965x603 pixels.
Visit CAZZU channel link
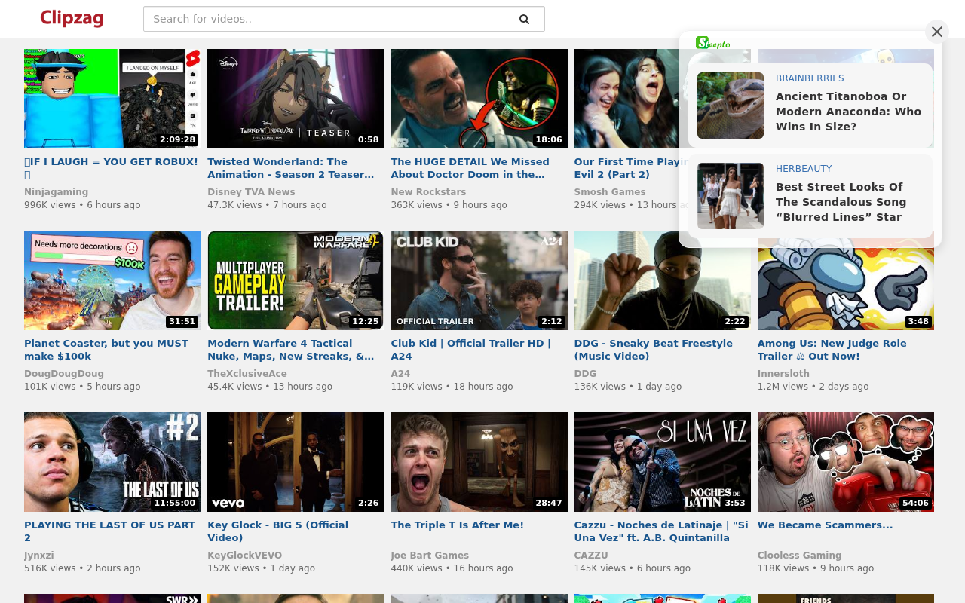(591, 556)
